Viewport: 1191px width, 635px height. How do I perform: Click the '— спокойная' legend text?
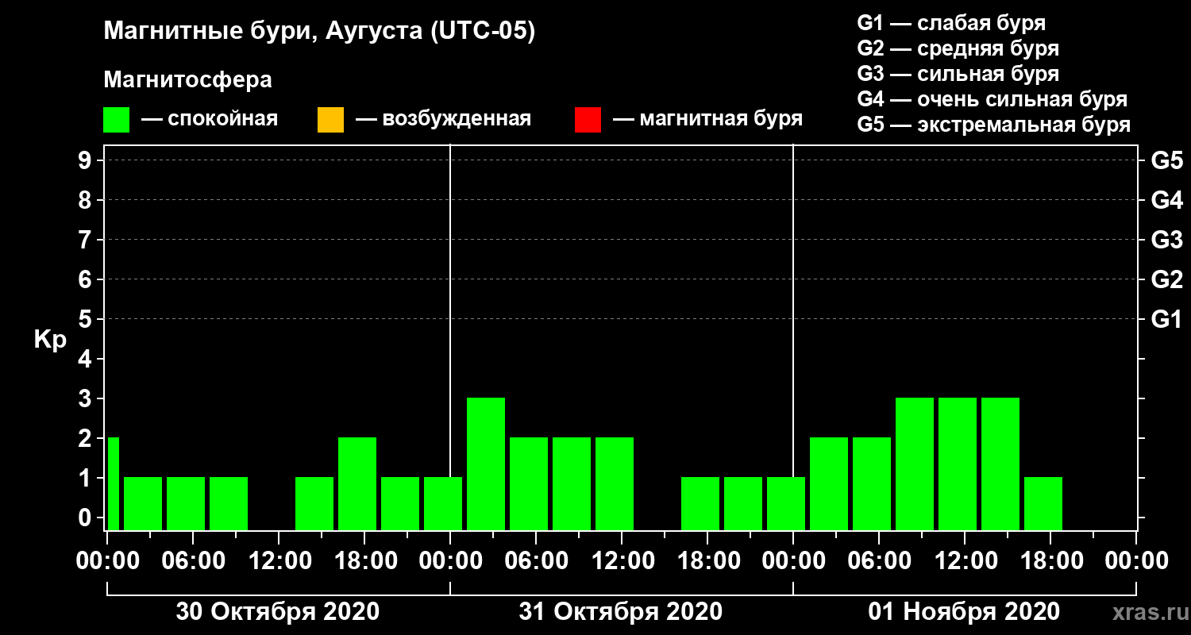pyautogui.click(x=210, y=120)
